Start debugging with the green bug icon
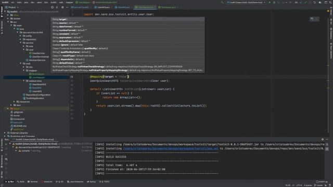The width and height of the screenshot is (333, 187). [x=274, y=2]
